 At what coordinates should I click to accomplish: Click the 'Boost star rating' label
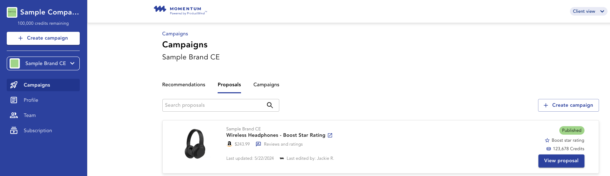coord(568,140)
